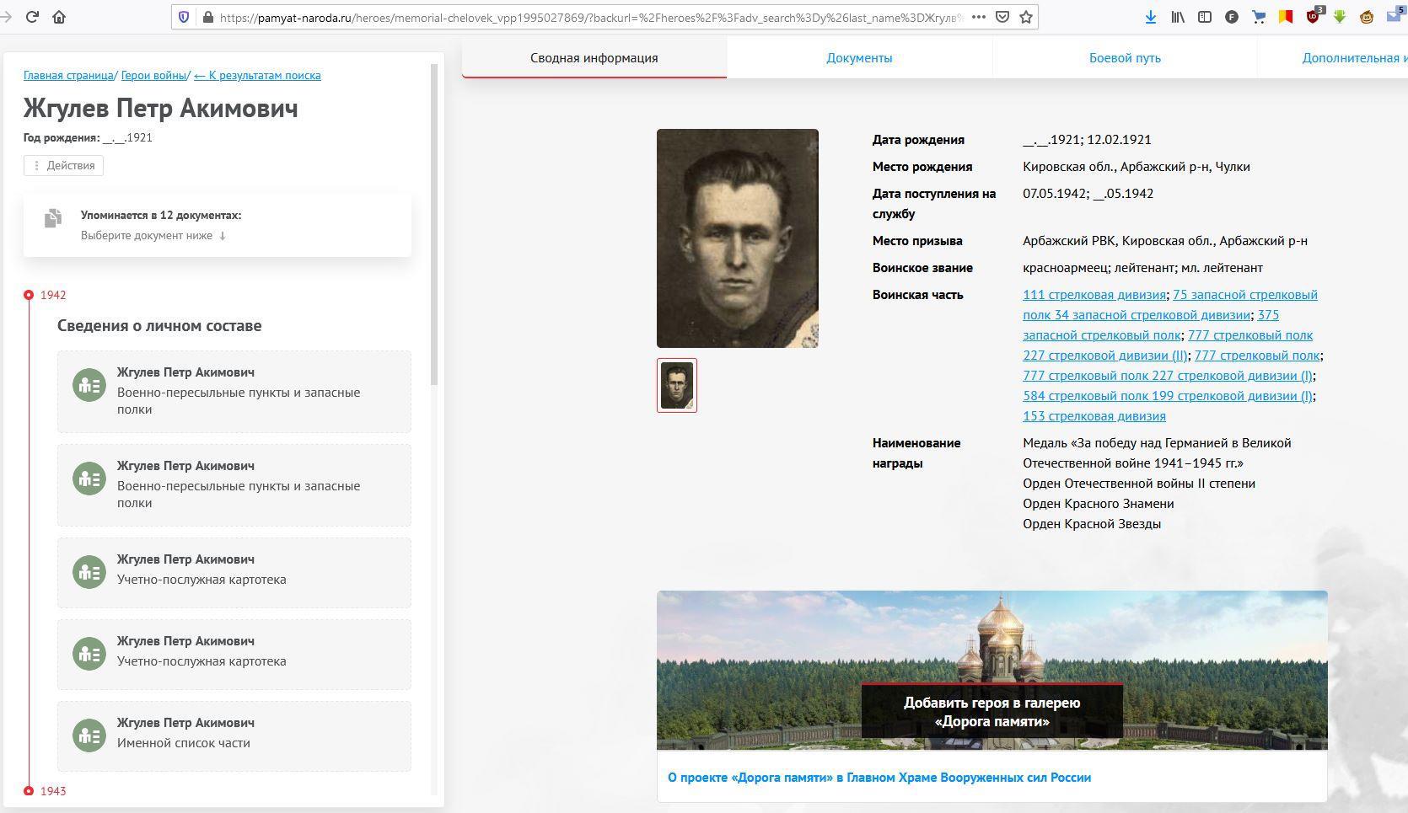Click Добавить героя в галерею banner button

(x=992, y=712)
